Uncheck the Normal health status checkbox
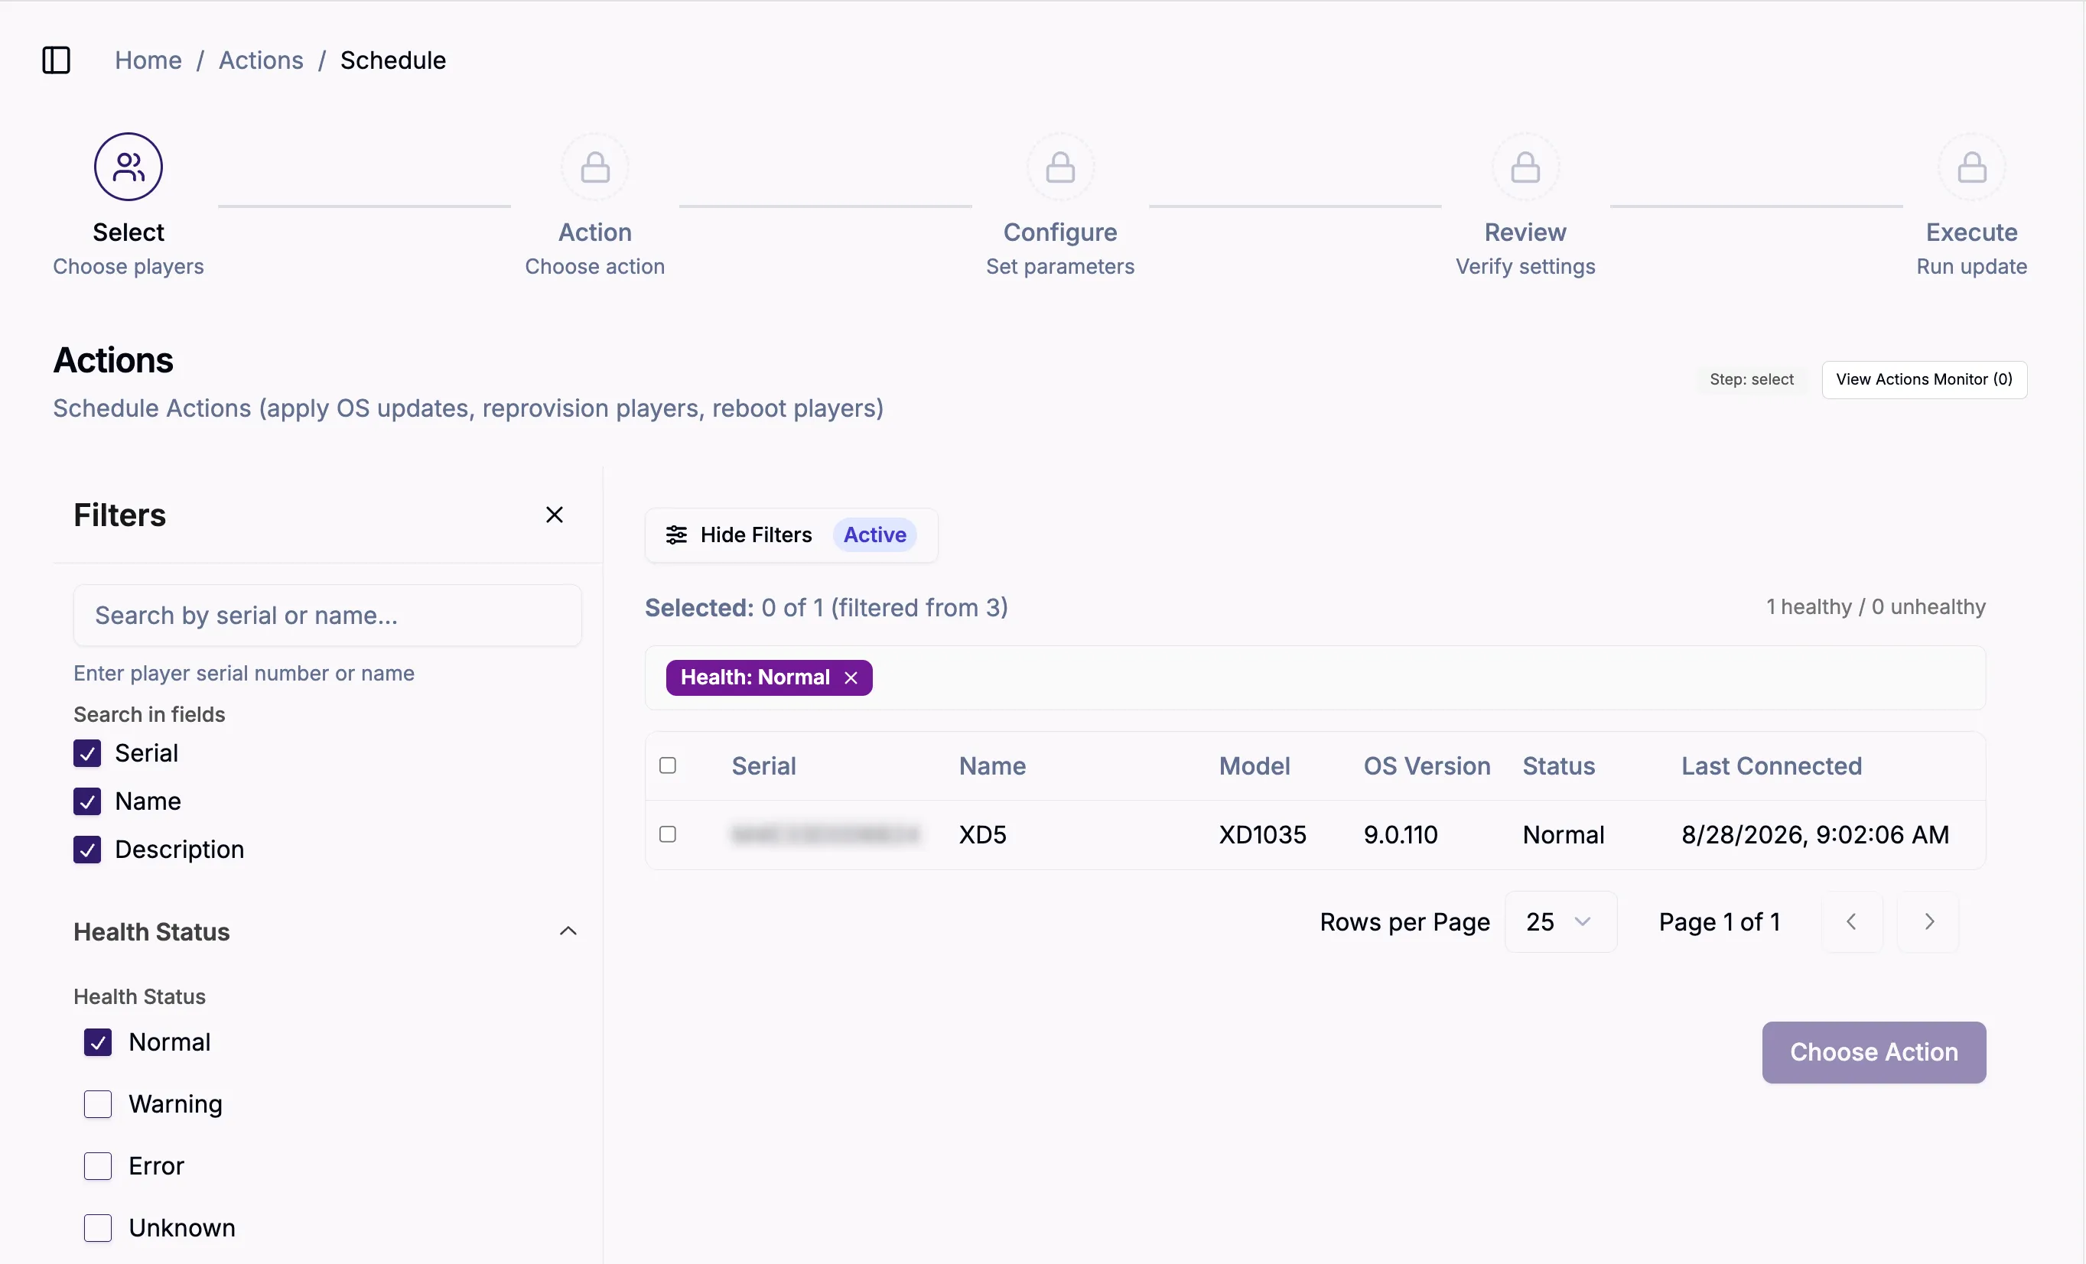Viewport: 2086px width, 1264px height. (98, 1042)
